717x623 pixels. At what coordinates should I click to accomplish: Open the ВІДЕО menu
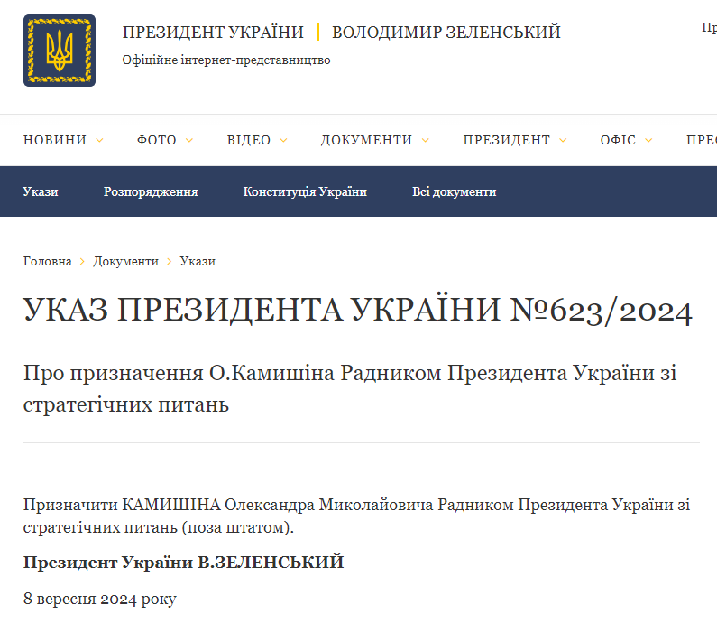click(249, 140)
